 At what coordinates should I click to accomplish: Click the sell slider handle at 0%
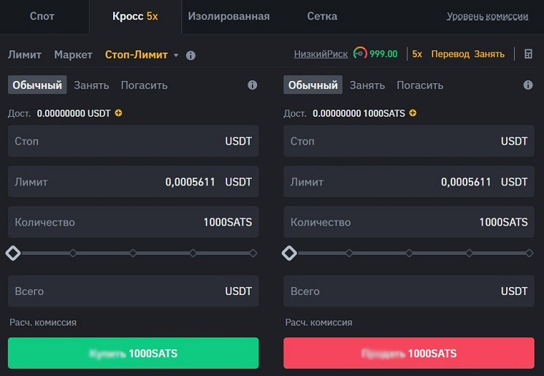(x=289, y=253)
